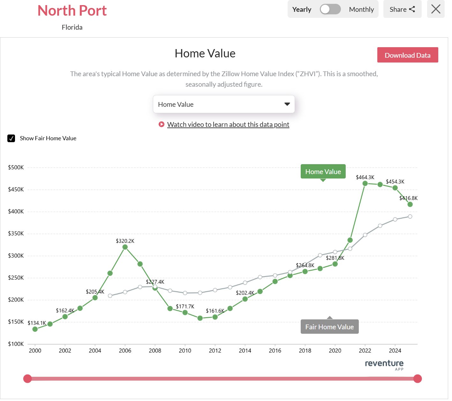The height and width of the screenshot is (401, 452).
Task: Click the Download Data button
Action: pos(407,55)
